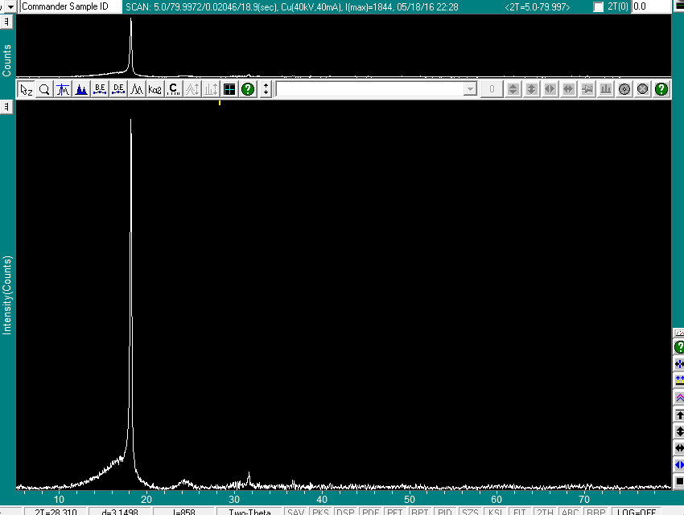The width and height of the screenshot is (684, 515).
Task: Activate the peak search tool icon
Action: tap(63, 89)
